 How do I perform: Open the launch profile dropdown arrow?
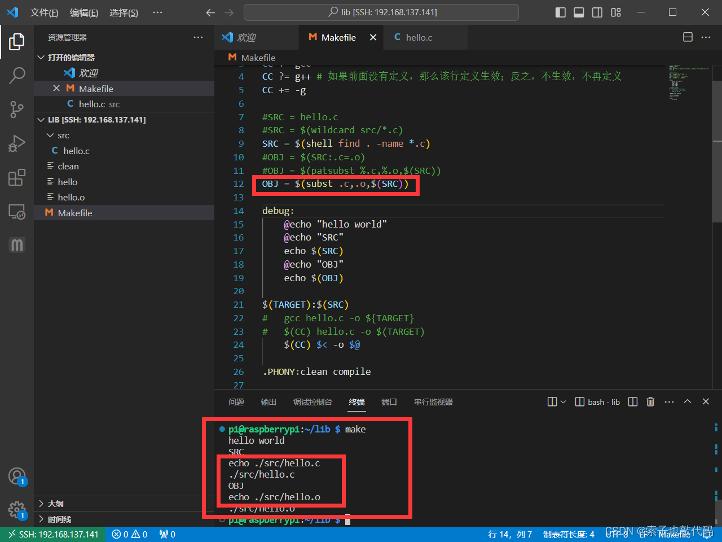coord(563,401)
